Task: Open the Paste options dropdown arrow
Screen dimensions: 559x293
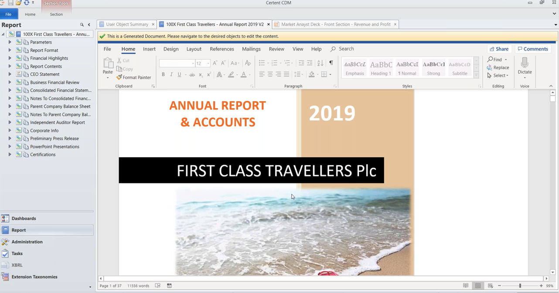Action: (108, 78)
